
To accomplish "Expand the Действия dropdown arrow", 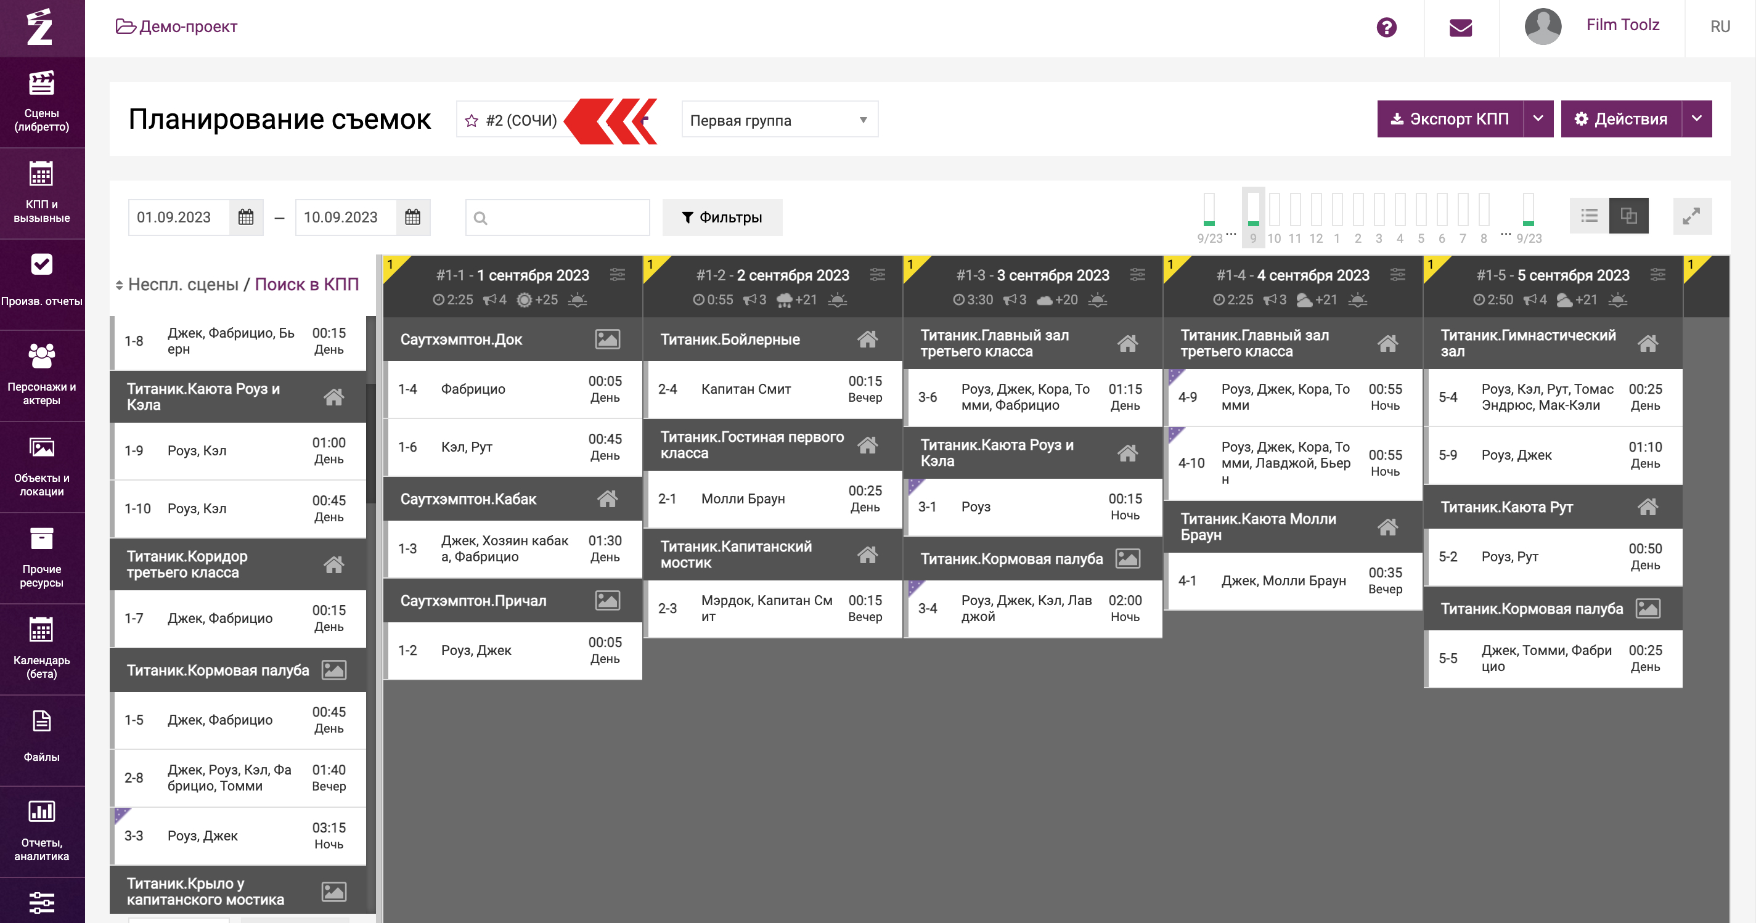I will click(1696, 119).
